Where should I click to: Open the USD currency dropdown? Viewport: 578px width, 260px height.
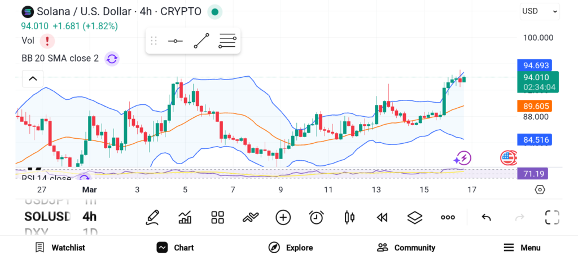539,11
